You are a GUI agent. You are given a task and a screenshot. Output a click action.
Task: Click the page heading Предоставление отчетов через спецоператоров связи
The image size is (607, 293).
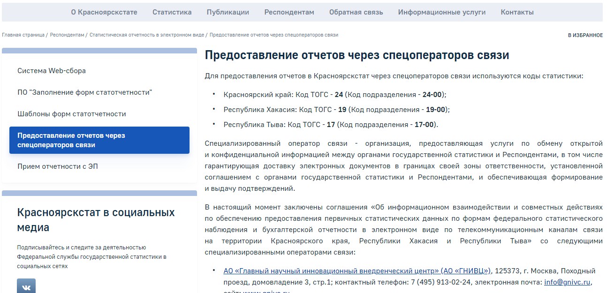tap(357, 55)
